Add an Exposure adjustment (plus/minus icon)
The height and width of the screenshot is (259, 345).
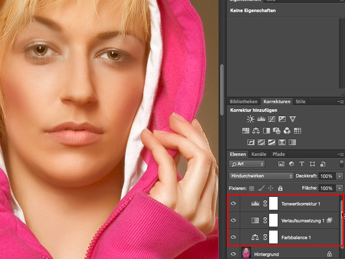(x=282, y=119)
